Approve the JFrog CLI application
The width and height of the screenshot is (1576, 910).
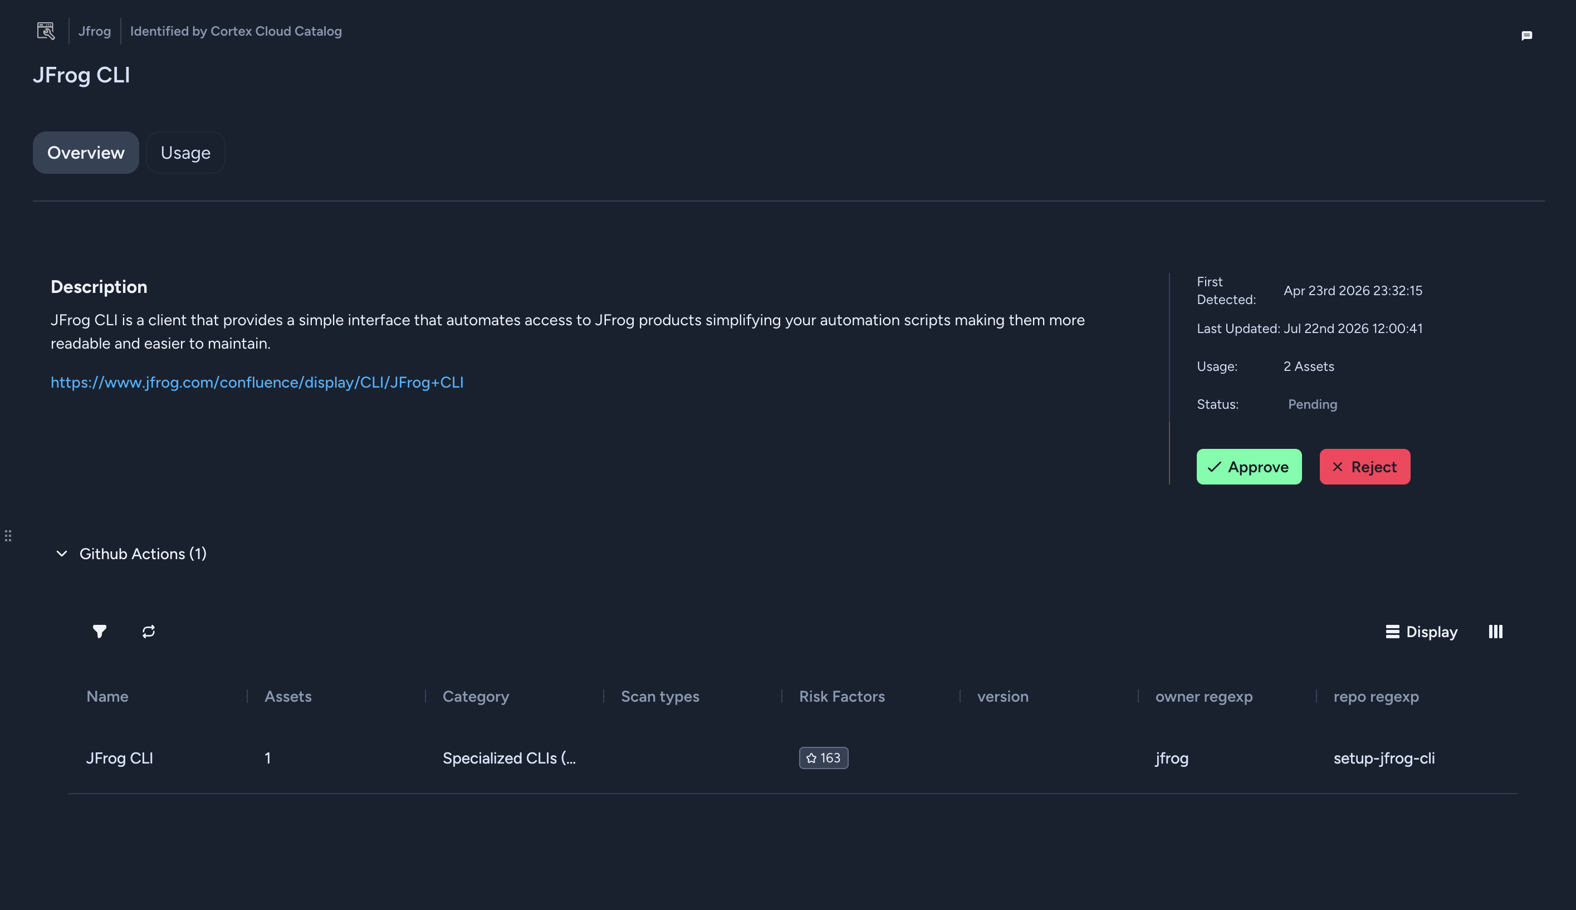click(1249, 466)
